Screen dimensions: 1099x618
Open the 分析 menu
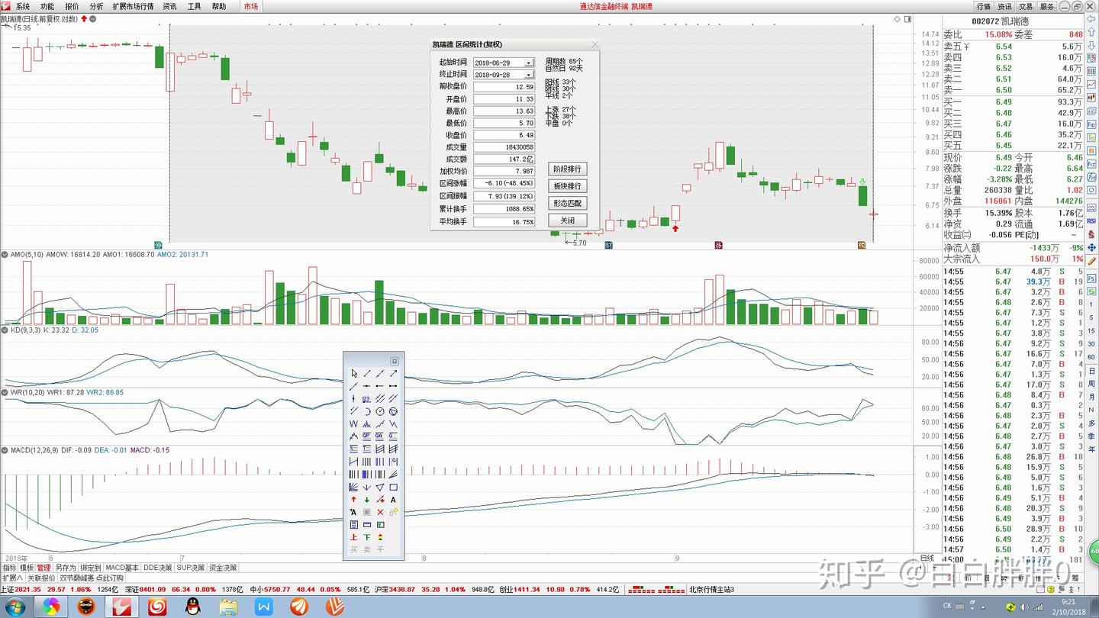[96, 6]
